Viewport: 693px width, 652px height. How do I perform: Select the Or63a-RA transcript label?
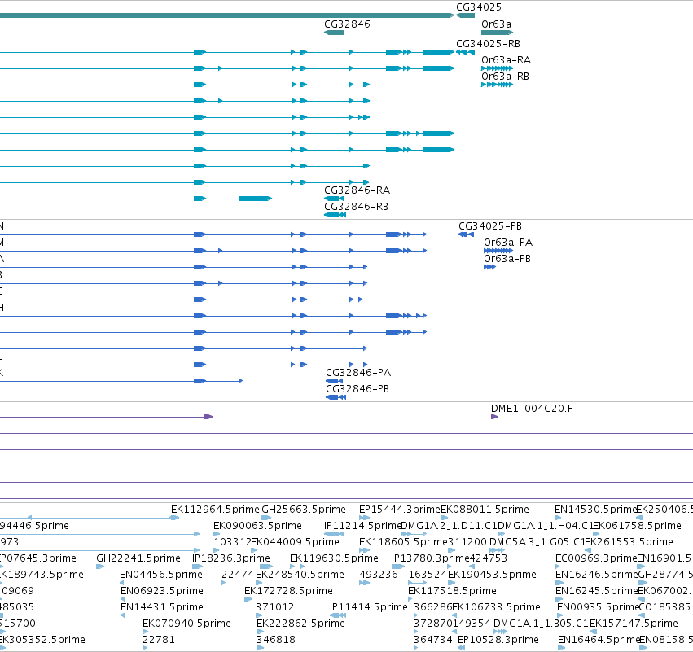click(x=506, y=60)
